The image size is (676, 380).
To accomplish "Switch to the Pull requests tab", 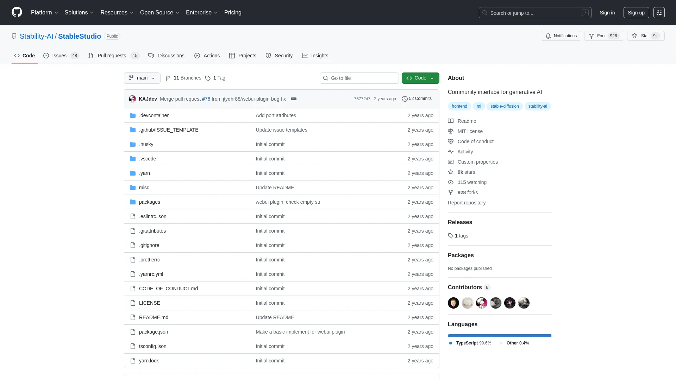I will click(x=112, y=56).
